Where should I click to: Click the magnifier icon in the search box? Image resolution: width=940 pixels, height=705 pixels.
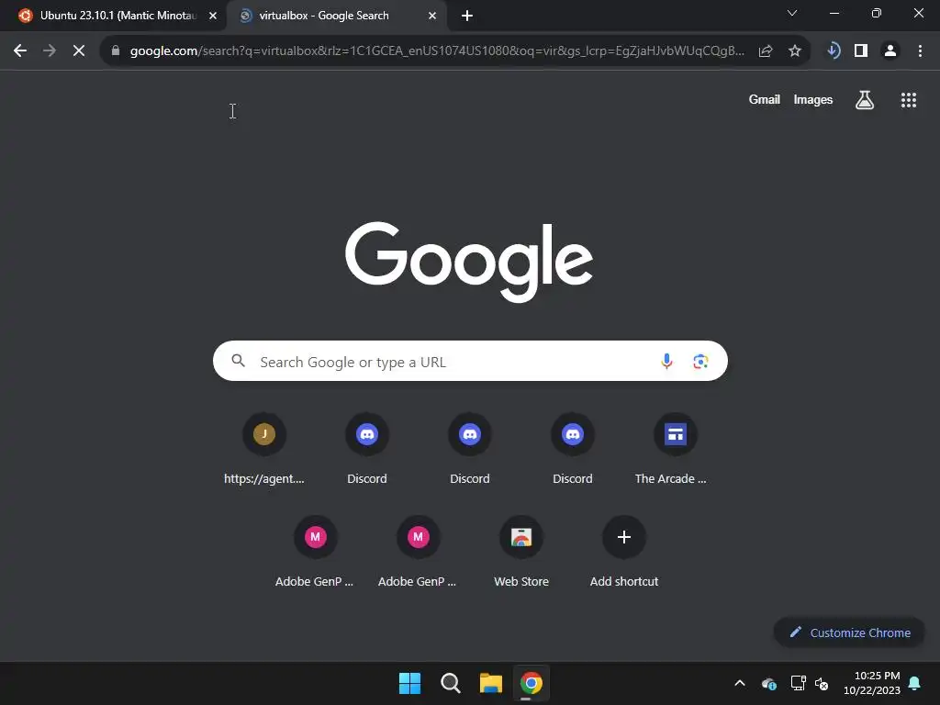pyautogui.click(x=238, y=361)
